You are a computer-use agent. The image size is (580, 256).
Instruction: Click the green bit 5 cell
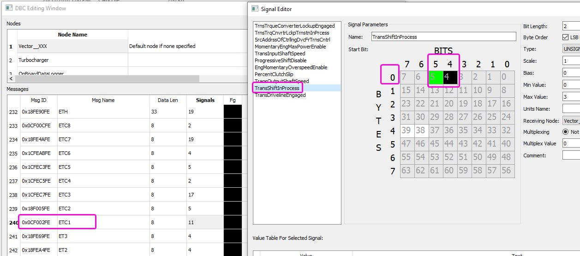[436, 77]
